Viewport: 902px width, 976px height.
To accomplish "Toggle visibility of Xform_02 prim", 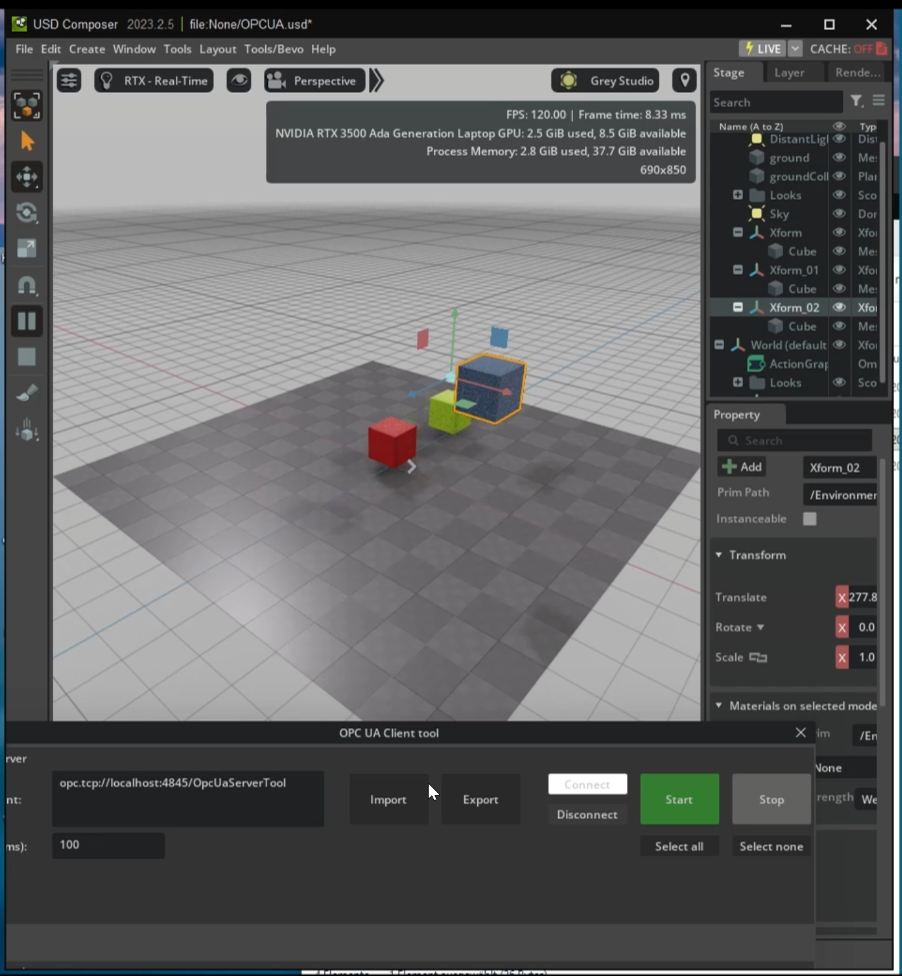I will coord(839,307).
